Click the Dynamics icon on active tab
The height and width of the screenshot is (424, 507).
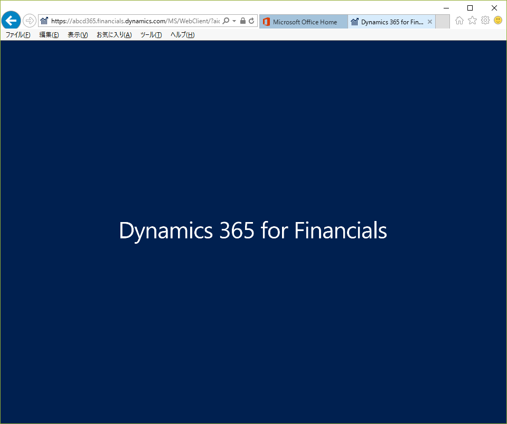click(x=355, y=22)
